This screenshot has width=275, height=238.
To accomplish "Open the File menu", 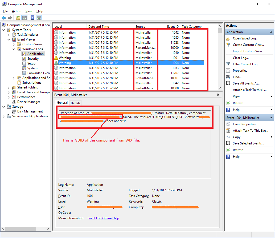I will [5, 11].
